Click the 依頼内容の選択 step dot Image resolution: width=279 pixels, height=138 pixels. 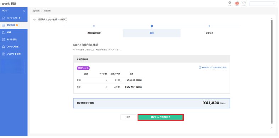[x=94, y=26]
